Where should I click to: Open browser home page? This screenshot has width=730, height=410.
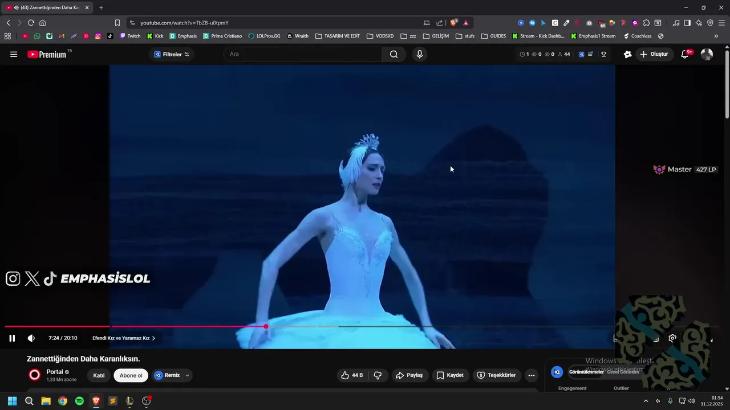[42, 23]
